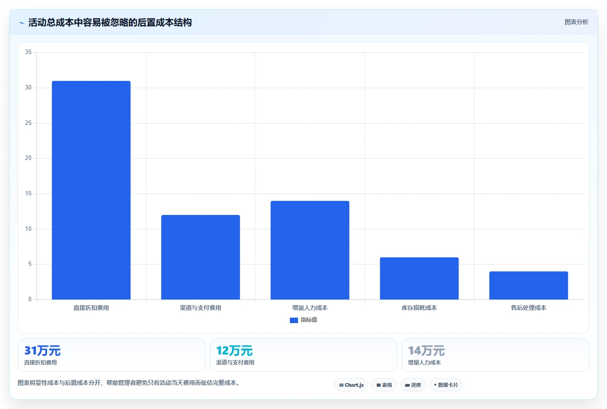
Task: Click the 直接折扣费用 bar in chart
Action: pos(91,190)
